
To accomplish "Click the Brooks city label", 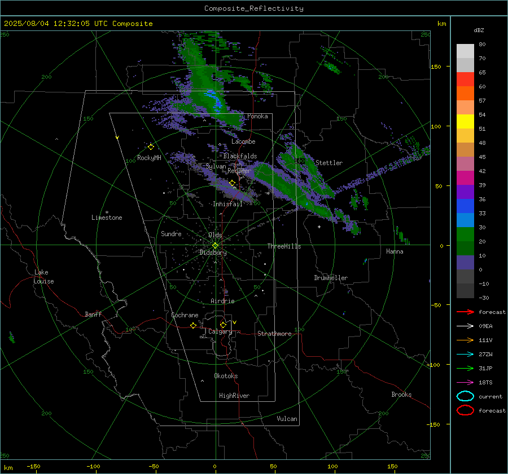I will (x=401, y=395).
